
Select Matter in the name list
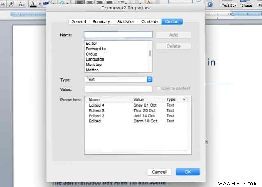tap(116, 70)
